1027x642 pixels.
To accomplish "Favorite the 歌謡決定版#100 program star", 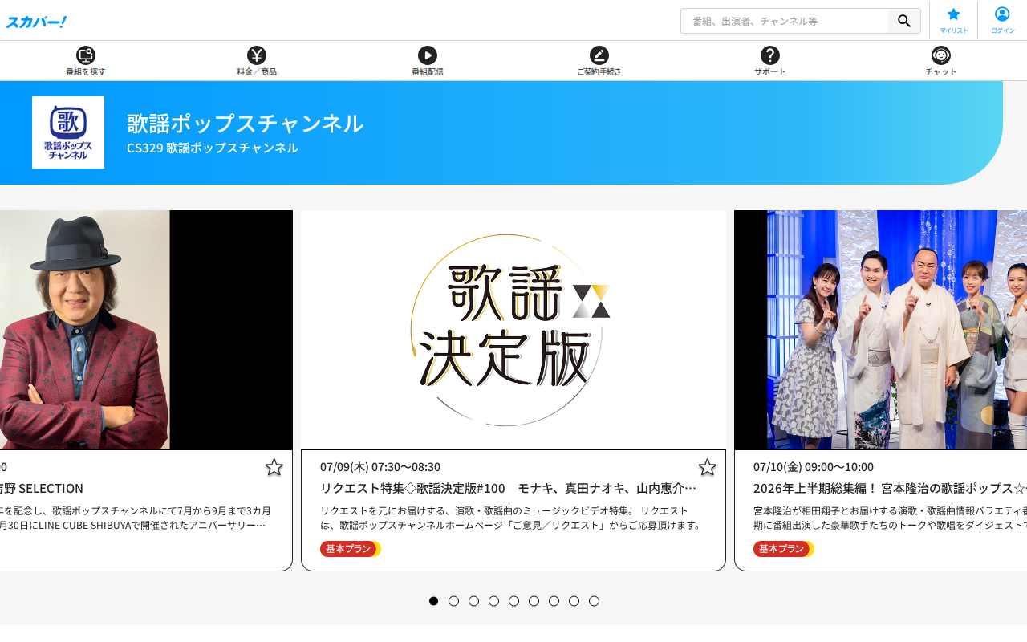I will [707, 467].
